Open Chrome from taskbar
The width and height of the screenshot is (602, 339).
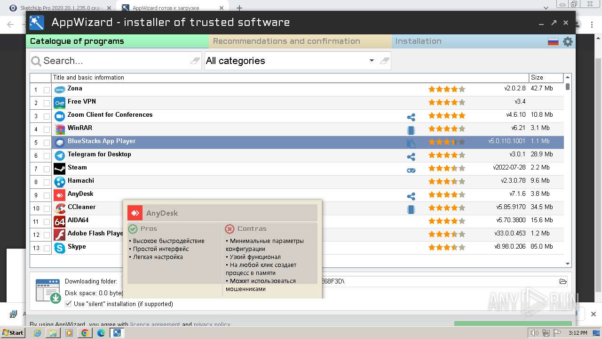[85, 333]
